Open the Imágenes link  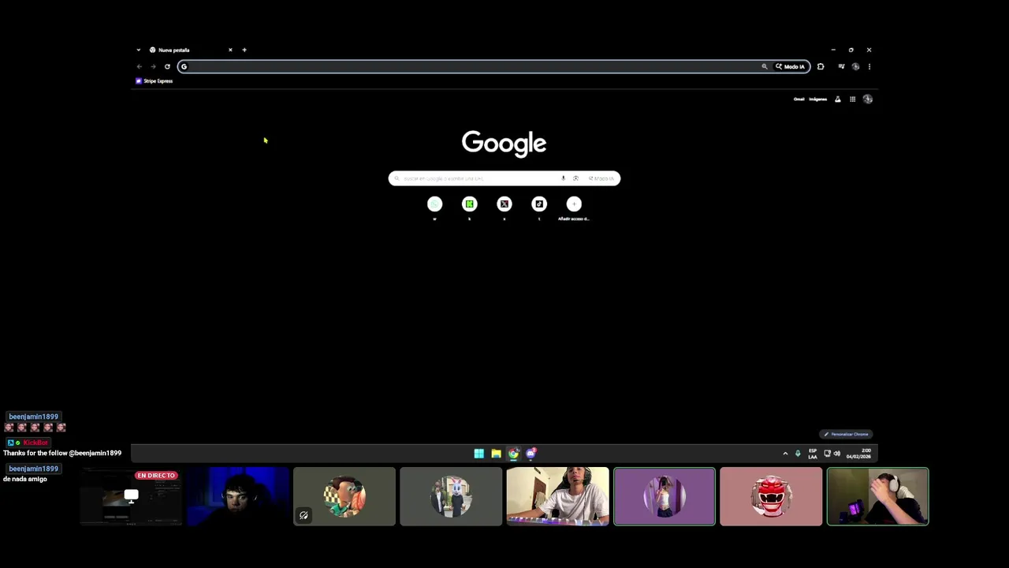tap(818, 99)
